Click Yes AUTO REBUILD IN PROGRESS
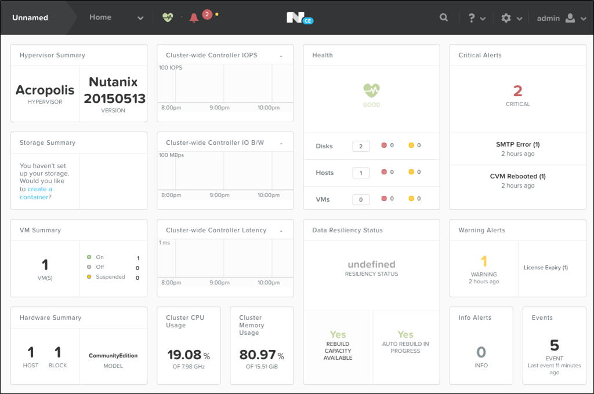 (x=405, y=341)
